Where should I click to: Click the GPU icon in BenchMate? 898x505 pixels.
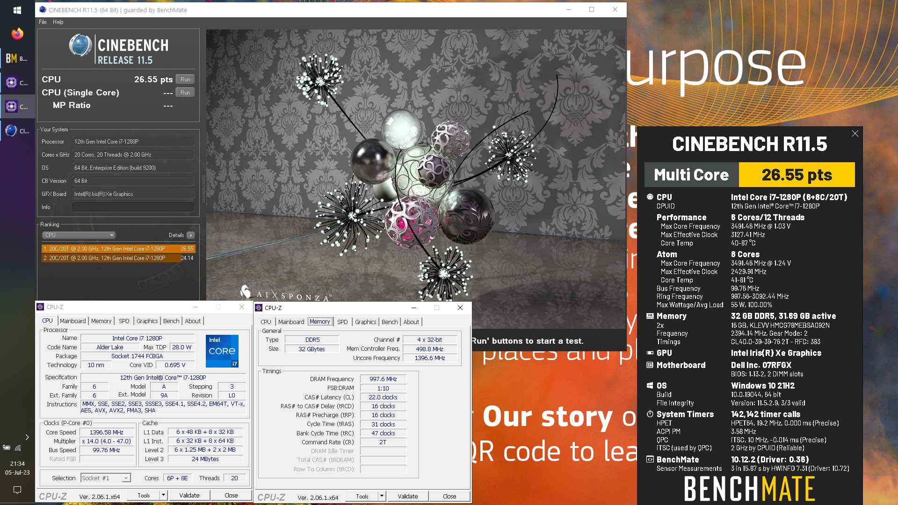tap(650, 353)
